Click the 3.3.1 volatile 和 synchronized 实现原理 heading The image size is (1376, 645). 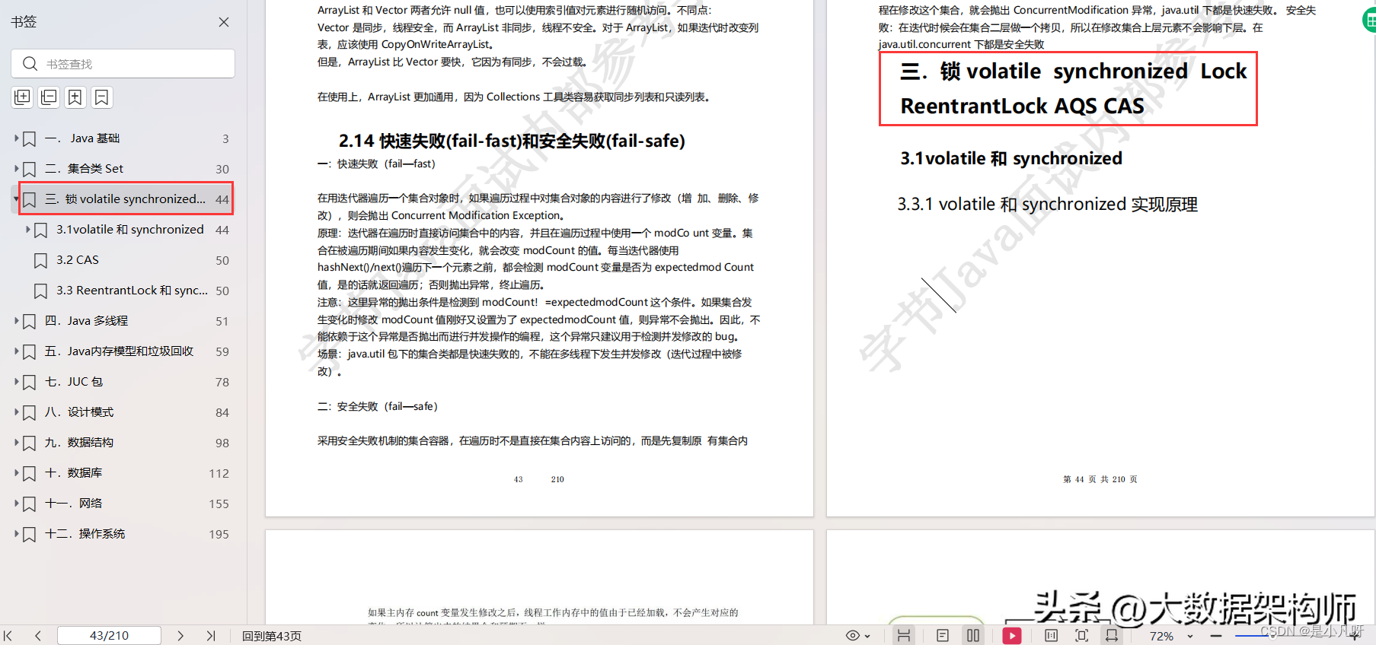tap(1047, 204)
